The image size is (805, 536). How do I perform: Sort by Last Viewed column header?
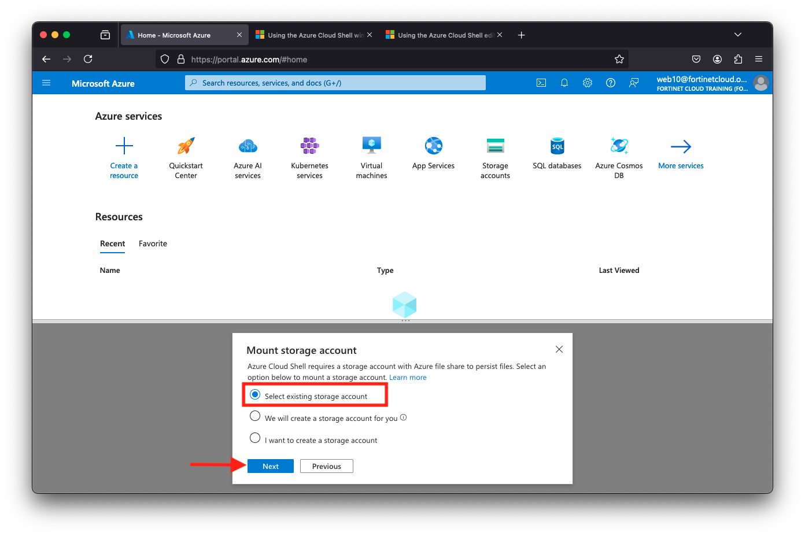(x=619, y=271)
